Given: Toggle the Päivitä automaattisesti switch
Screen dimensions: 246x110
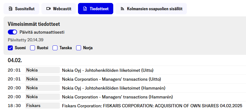Looking at the screenshot, I should pyautogui.click(x=12, y=32).
